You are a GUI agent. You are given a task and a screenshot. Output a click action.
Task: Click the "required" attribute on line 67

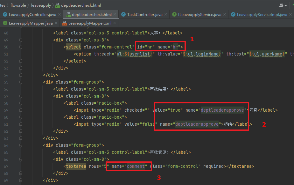click(213, 166)
